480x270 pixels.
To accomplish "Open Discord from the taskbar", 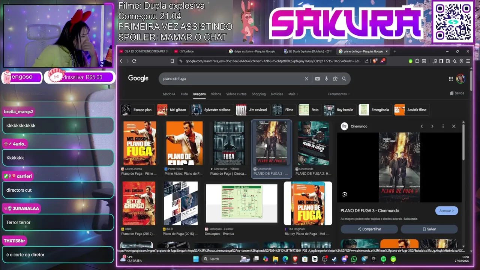I will tap(344, 259).
